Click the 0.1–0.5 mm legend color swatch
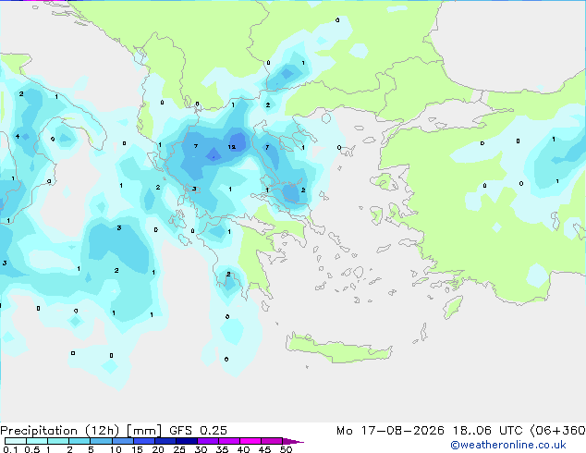 pyautogui.click(x=16, y=441)
